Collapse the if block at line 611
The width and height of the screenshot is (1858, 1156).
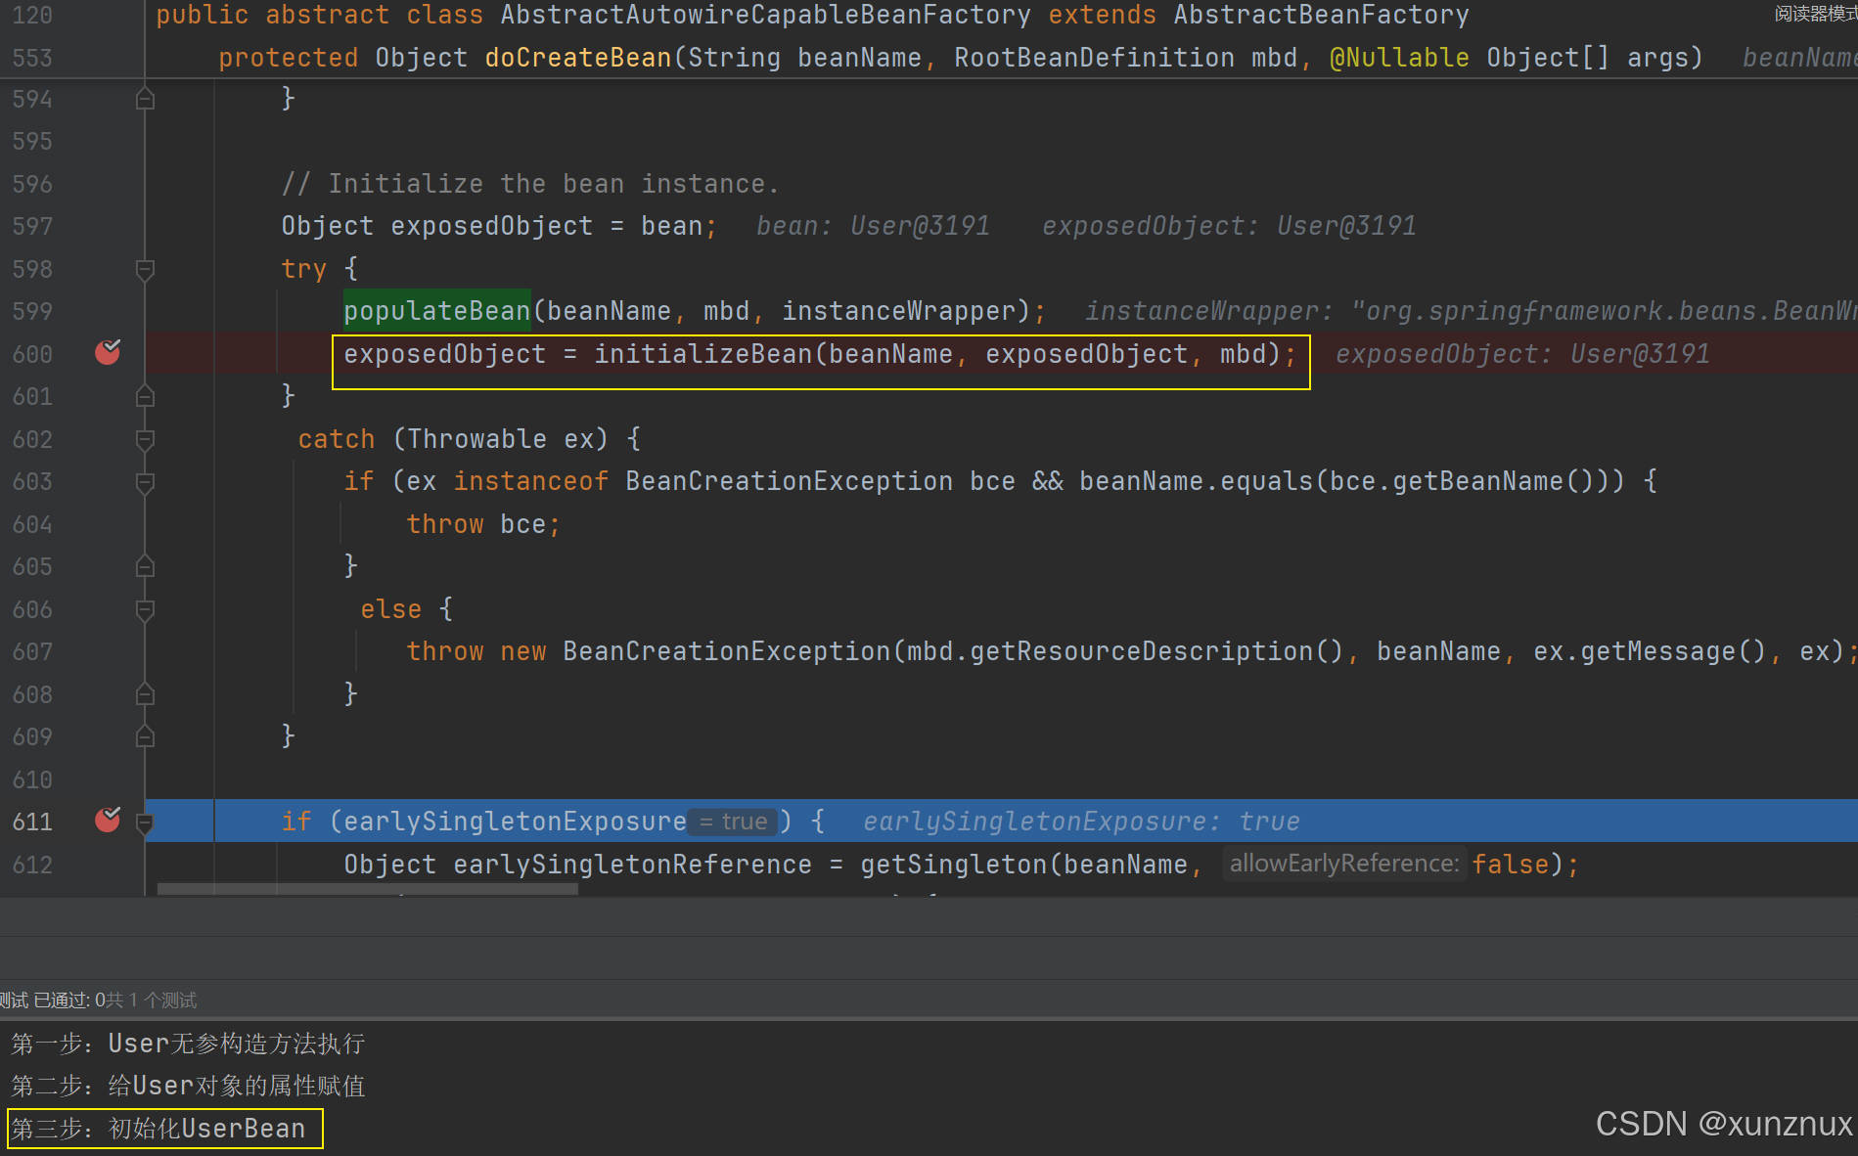145,823
